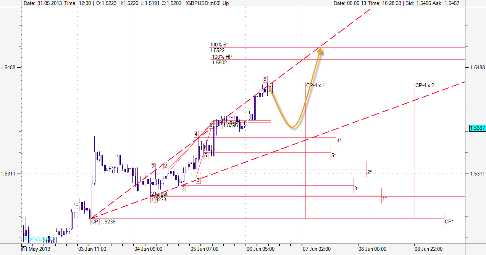Click the "4*" projection marker
This screenshot has height=255, width=486.
pyautogui.click(x=339, y=140)
